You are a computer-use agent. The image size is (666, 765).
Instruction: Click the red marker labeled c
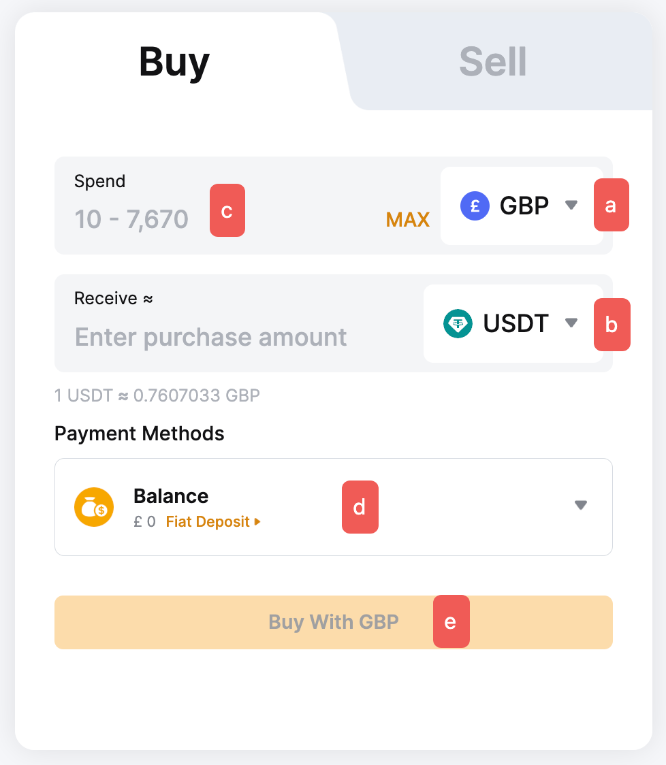[x=227, y=210]
